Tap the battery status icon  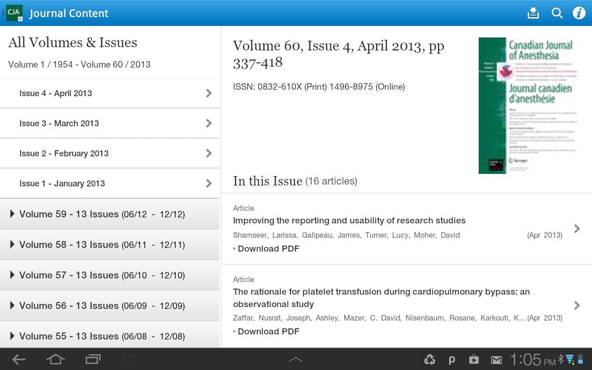[x=580, y=359]
